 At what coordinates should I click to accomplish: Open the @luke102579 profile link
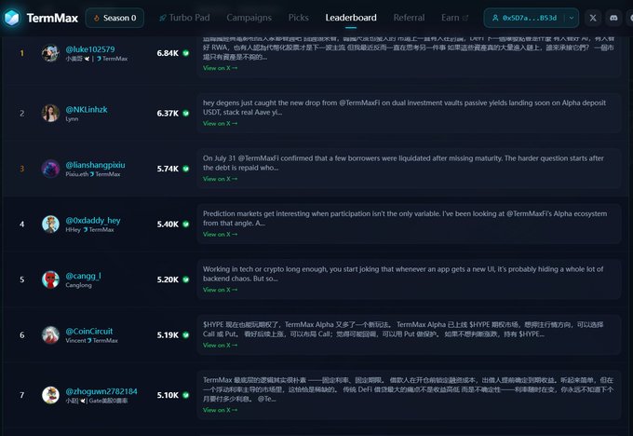(90, 49)
